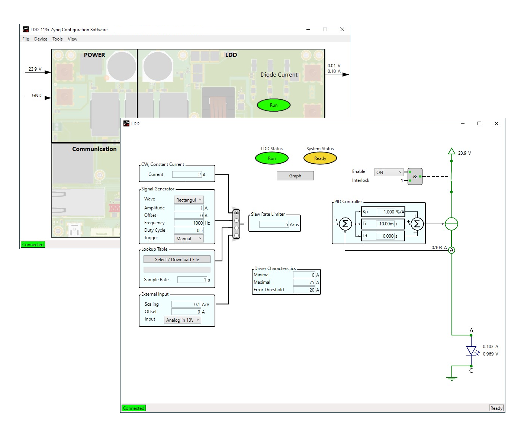Edit the Sample Rate field
This screenshot has width=524, height=431.
[192, 280]
